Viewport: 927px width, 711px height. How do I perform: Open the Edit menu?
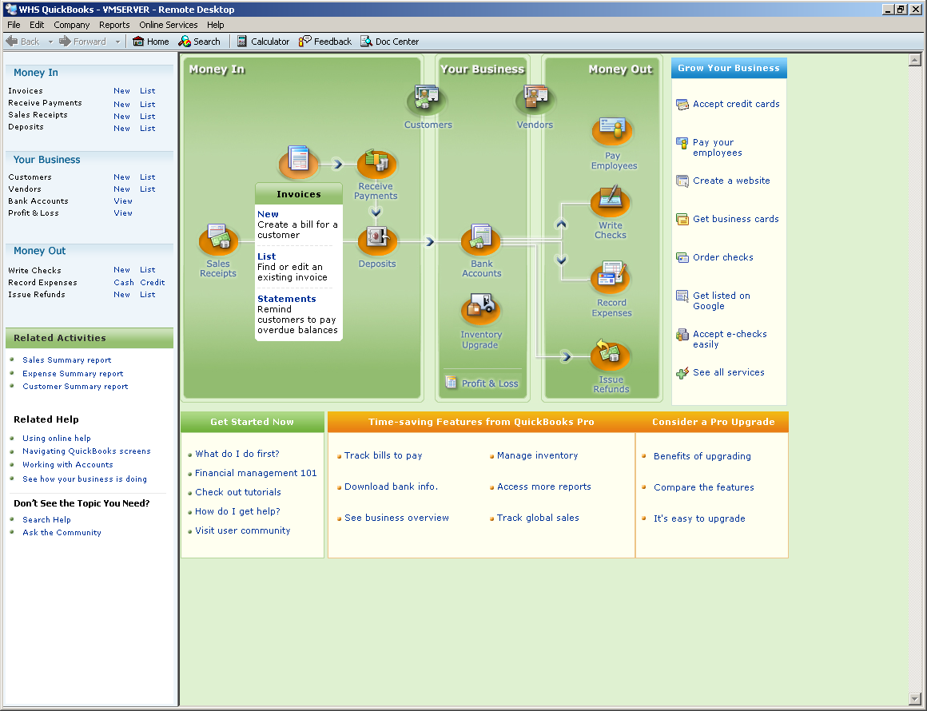37,25
